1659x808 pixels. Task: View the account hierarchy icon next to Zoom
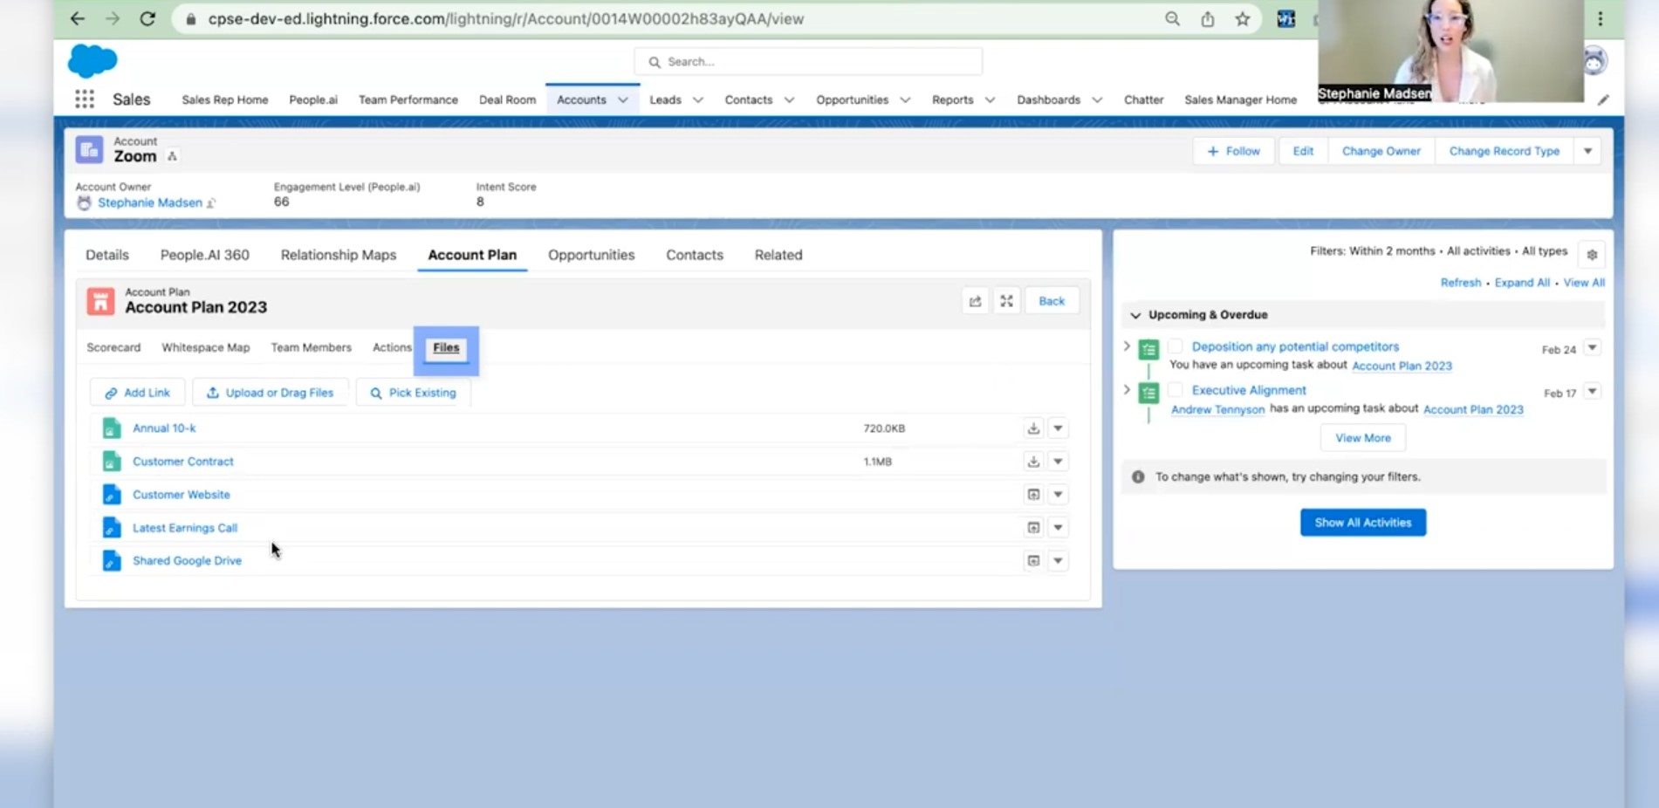coord(172,156)
